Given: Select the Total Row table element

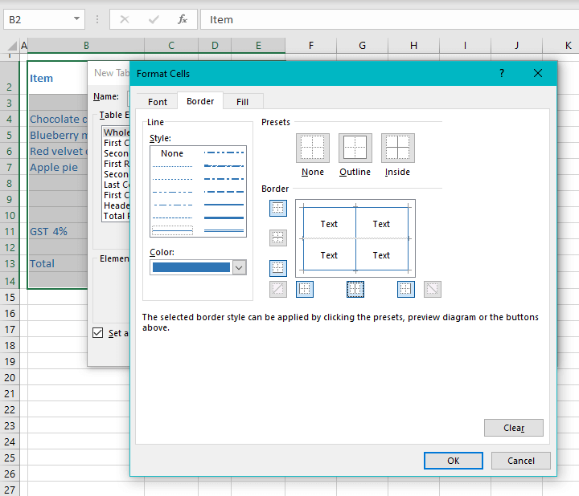Looking at the screenshot, I should tap(116, 216).
